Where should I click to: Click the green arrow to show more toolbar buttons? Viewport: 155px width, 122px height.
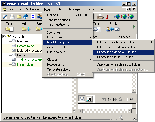(134, 27)
